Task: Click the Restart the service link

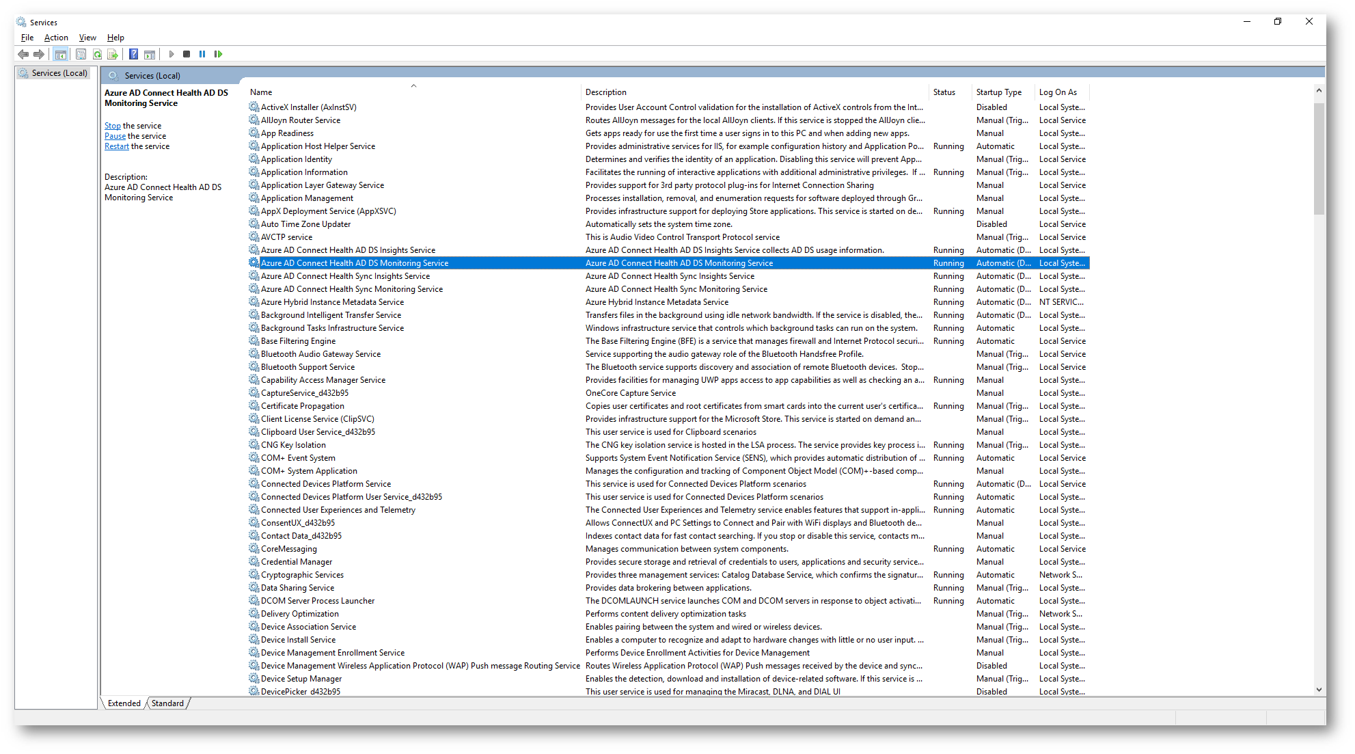Action: coord(117,146)
